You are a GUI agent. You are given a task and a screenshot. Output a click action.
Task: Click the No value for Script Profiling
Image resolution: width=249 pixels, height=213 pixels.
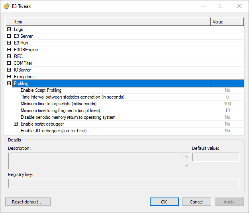pyautogui.click(x=227, y=90)
